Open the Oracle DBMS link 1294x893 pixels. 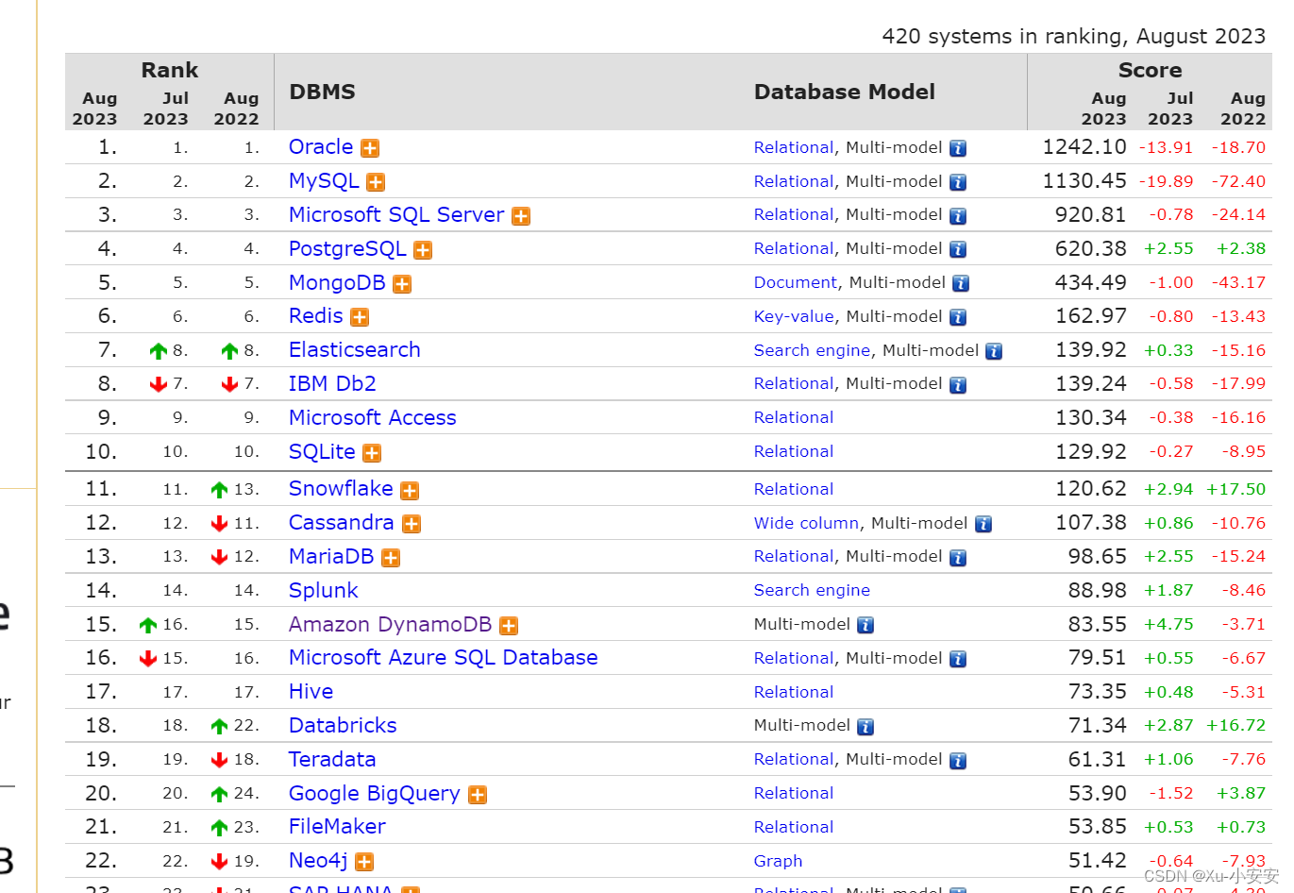click(321, 147)
